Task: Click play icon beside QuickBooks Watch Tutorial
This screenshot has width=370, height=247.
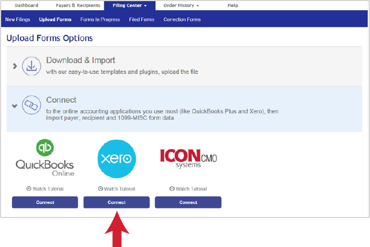Action: (29, 189)
